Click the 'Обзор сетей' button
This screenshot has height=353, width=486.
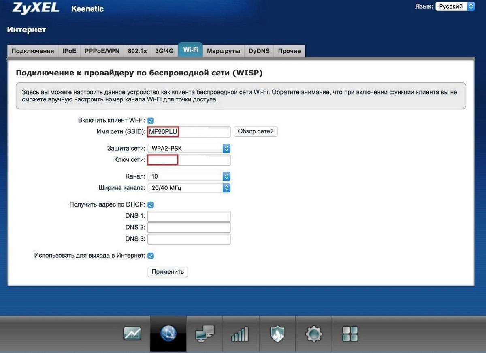click(x=256, y=131)
